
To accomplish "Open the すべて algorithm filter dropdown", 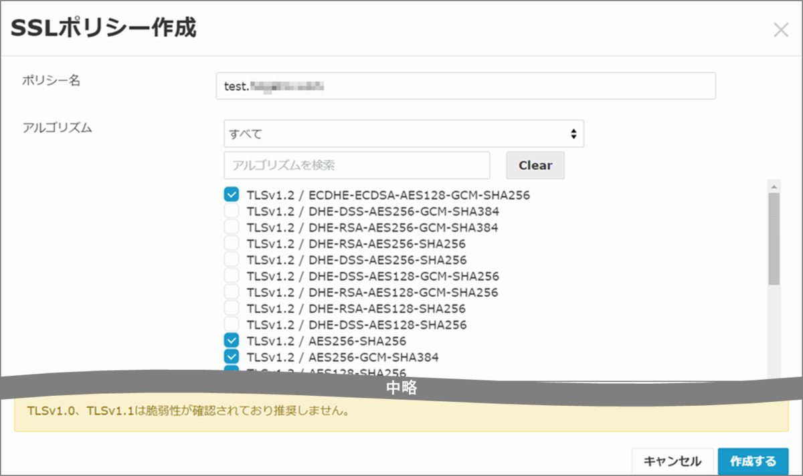I will (x=404, y=134).
